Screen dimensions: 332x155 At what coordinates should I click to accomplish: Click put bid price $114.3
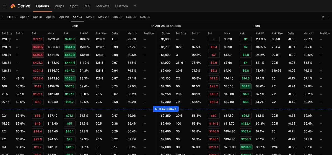[214, 124]
